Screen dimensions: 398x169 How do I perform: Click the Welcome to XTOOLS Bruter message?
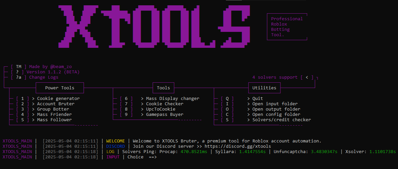coord(227,141)
